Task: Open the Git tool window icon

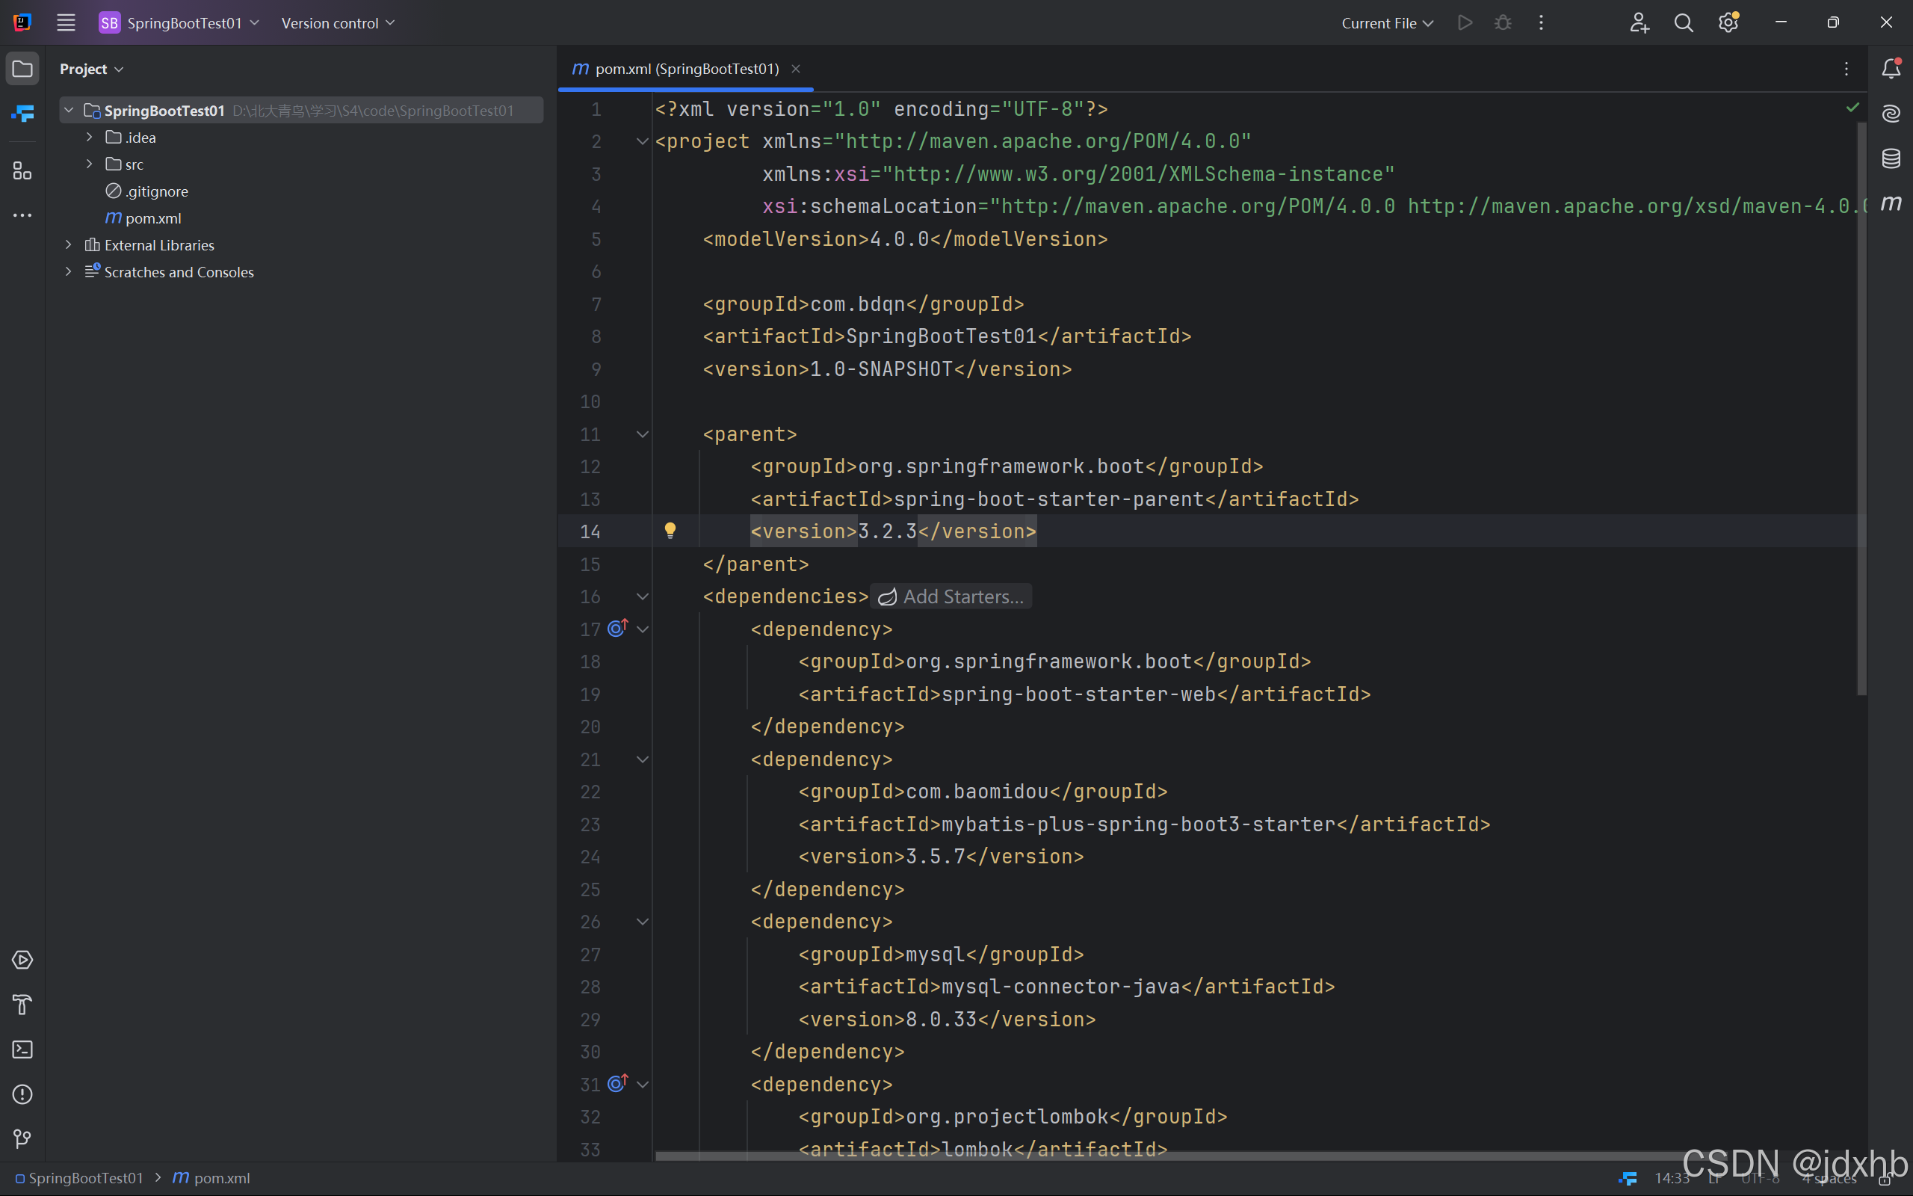Action: click(22, 1139)
